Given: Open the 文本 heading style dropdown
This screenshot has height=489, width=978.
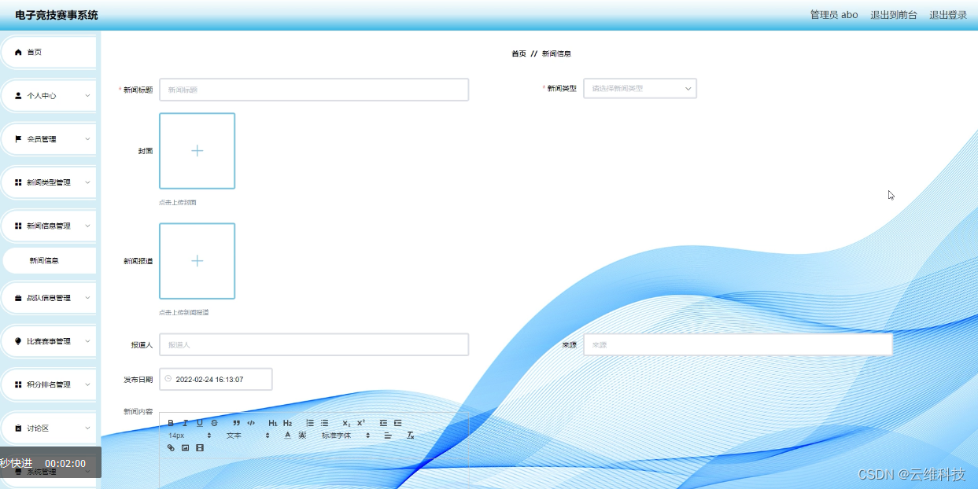Looking at the screenshot, I should click(x=248, y=436).
